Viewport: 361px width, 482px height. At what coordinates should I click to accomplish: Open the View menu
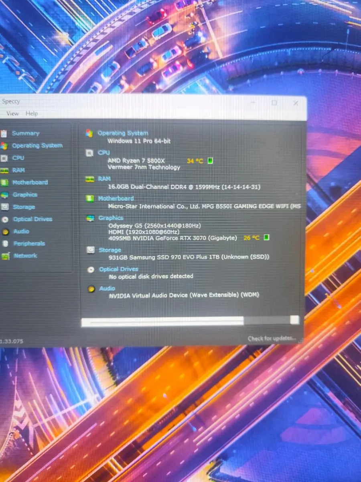(x=12, y=114)
